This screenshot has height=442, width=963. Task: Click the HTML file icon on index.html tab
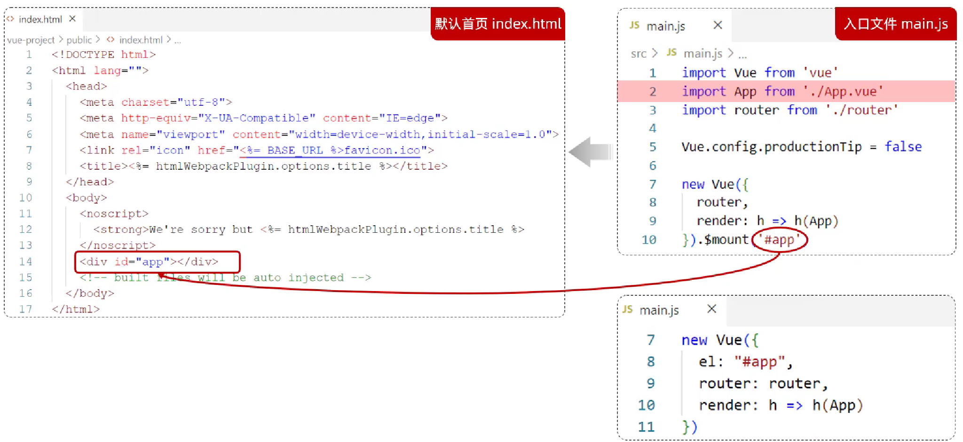pos(10,19)
